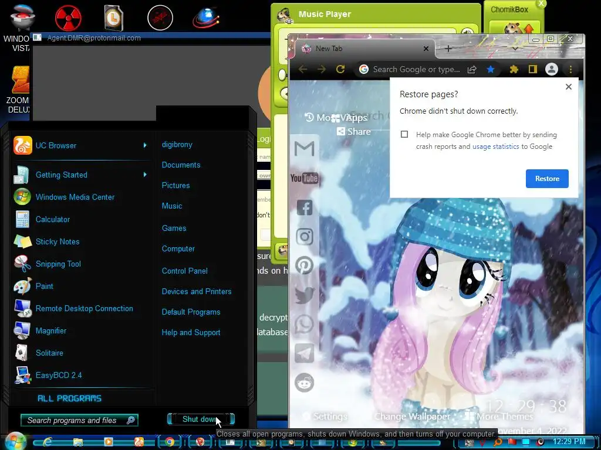Open Gmail shortcut in Chrome sidebar

[305, 148]
